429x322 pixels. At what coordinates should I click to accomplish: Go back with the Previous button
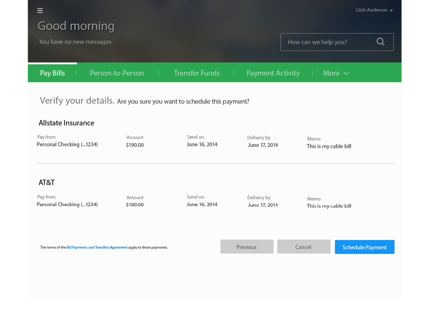[247, 247]
